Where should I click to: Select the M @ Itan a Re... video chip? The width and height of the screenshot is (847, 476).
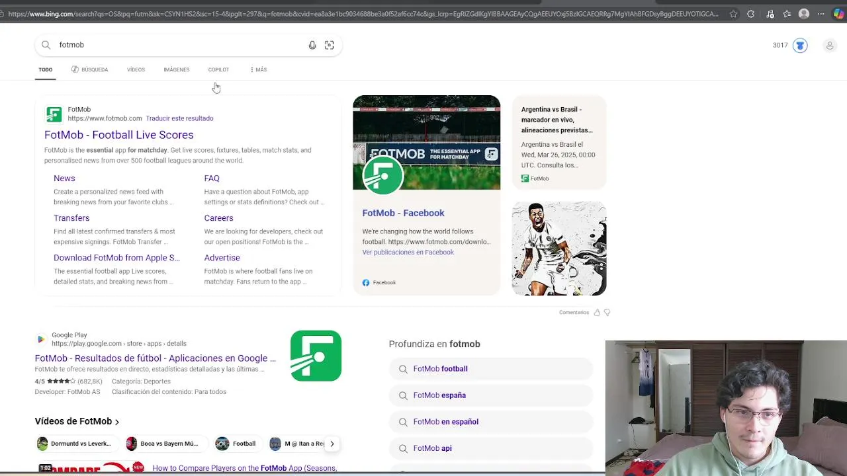(296, 444)
